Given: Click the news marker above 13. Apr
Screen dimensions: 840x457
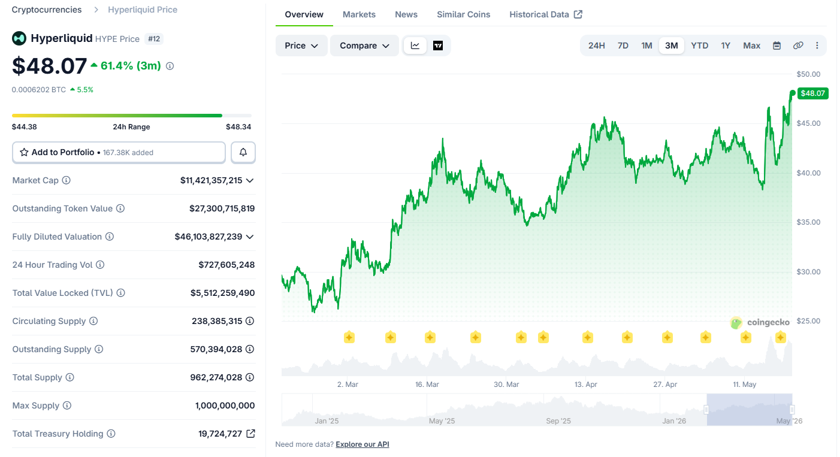Looking at the screenshot, I should (588, 337).
